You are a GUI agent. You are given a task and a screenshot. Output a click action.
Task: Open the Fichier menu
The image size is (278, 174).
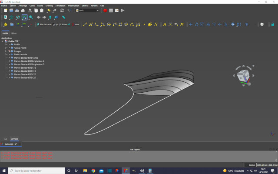(x=4, y=6)
